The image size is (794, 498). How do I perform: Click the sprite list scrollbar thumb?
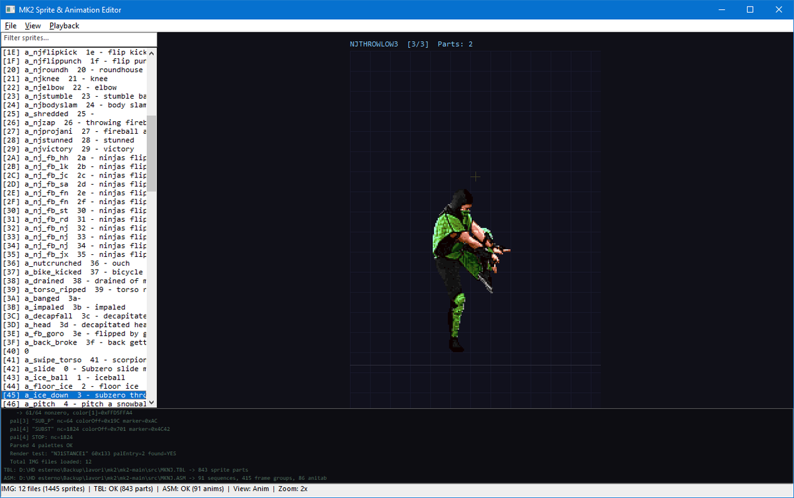(x=152, y=153)
